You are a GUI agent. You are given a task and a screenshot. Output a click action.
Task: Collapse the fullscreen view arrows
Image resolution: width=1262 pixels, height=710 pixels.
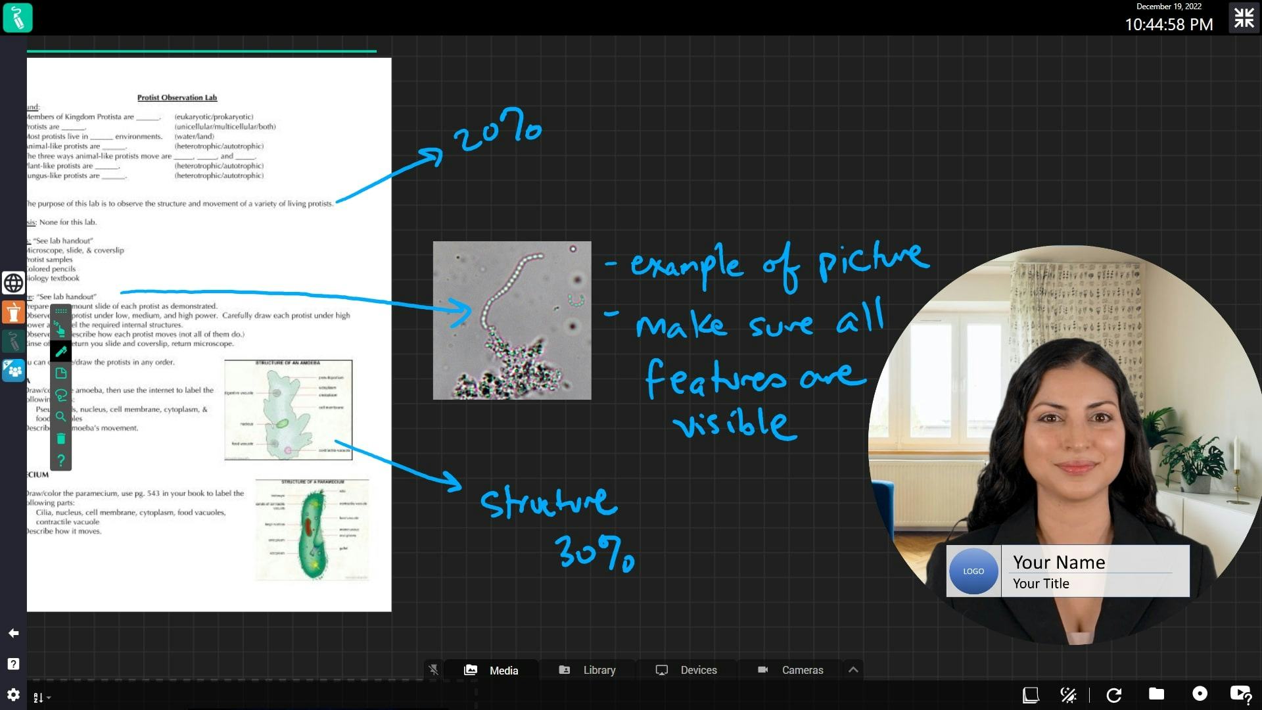[1244, 18]
